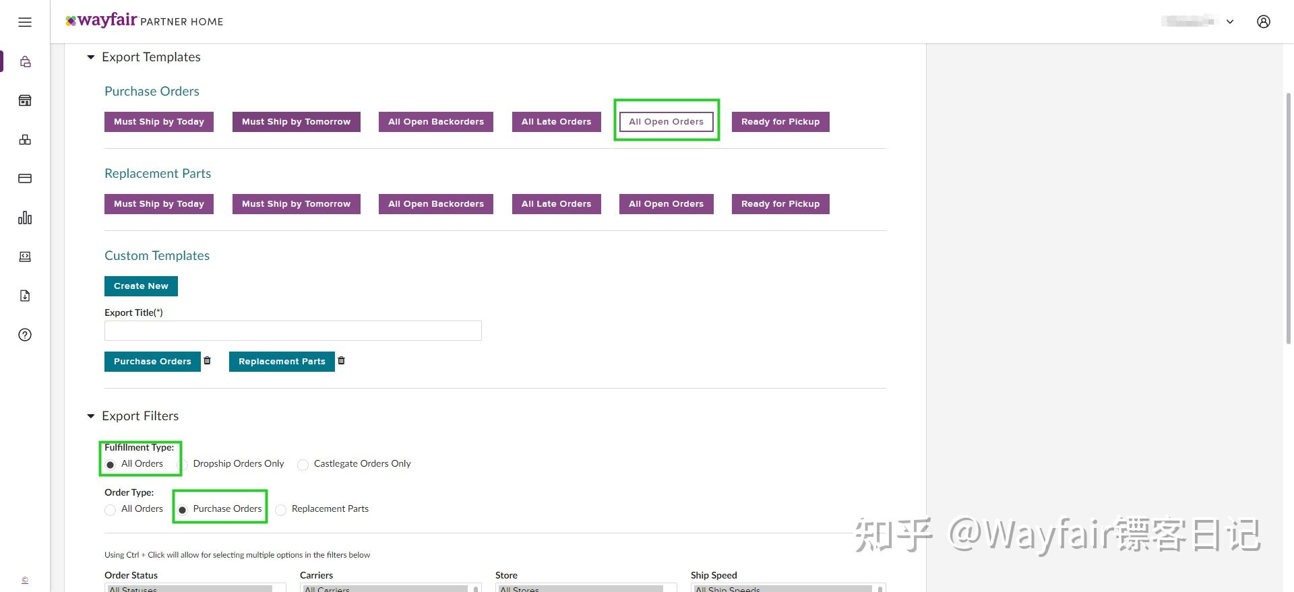Open the help question mark icon
This screenshot has width=1294, height=592.
tap(25, 335)
